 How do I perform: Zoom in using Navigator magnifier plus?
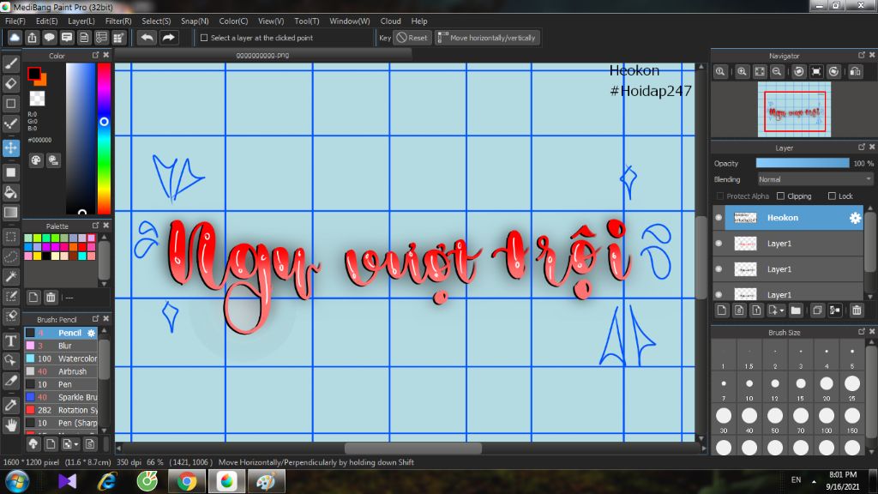(742, 72)
